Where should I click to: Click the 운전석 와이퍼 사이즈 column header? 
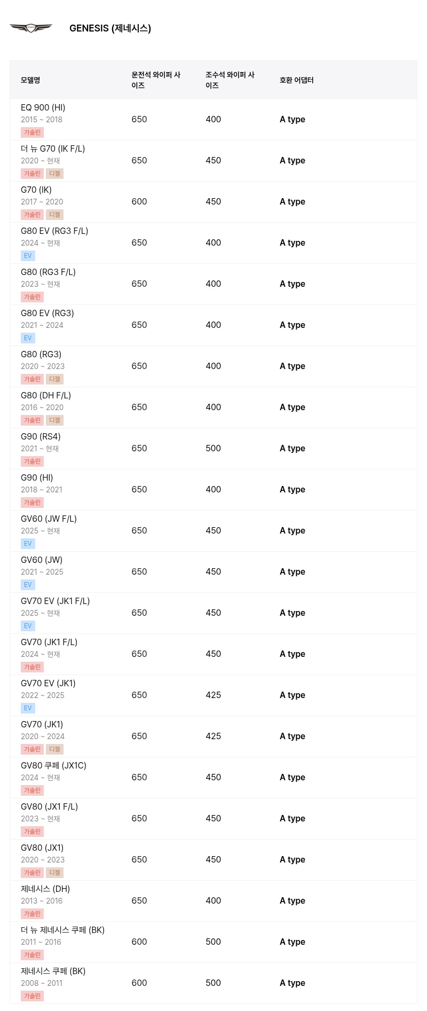coord(156,80)
